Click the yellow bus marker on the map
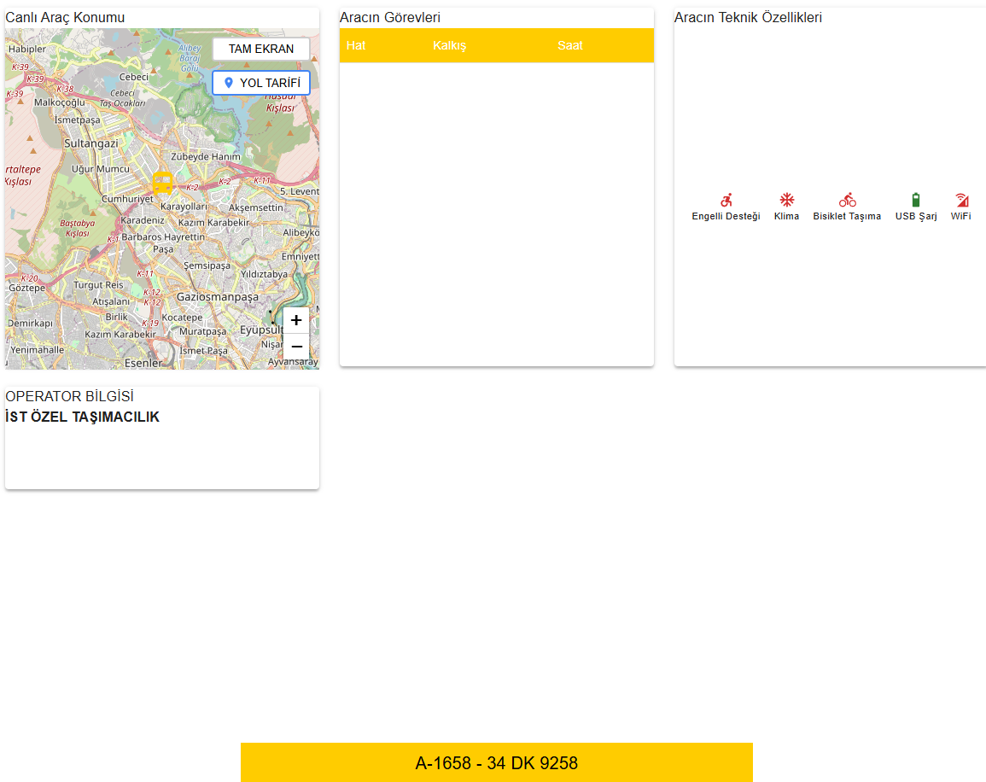 coord(162,183)
